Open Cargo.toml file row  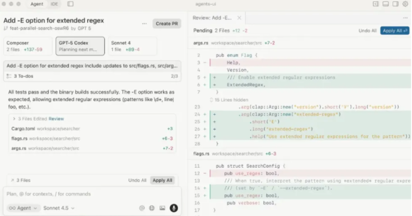click(92, 129)
